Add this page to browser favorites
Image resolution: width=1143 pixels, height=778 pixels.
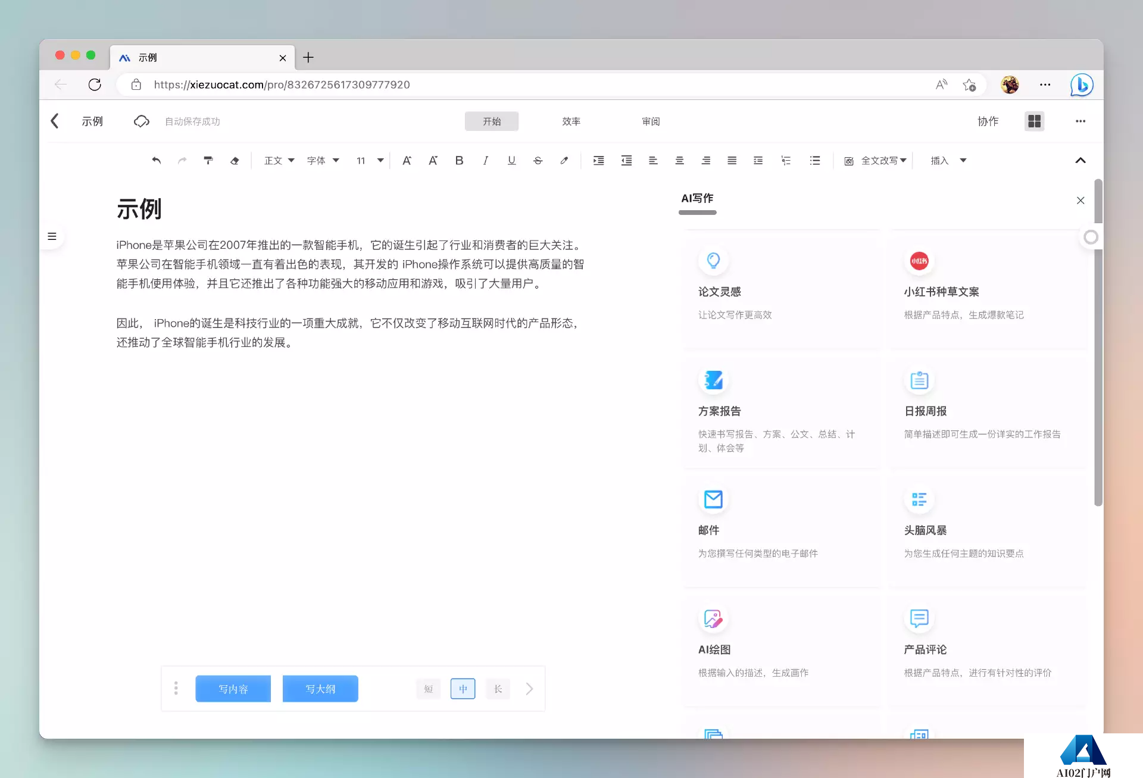(x=969, y=85)
